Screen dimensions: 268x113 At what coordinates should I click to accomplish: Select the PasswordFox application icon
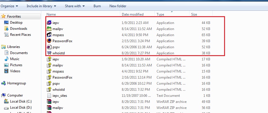[x=49, y=41]
